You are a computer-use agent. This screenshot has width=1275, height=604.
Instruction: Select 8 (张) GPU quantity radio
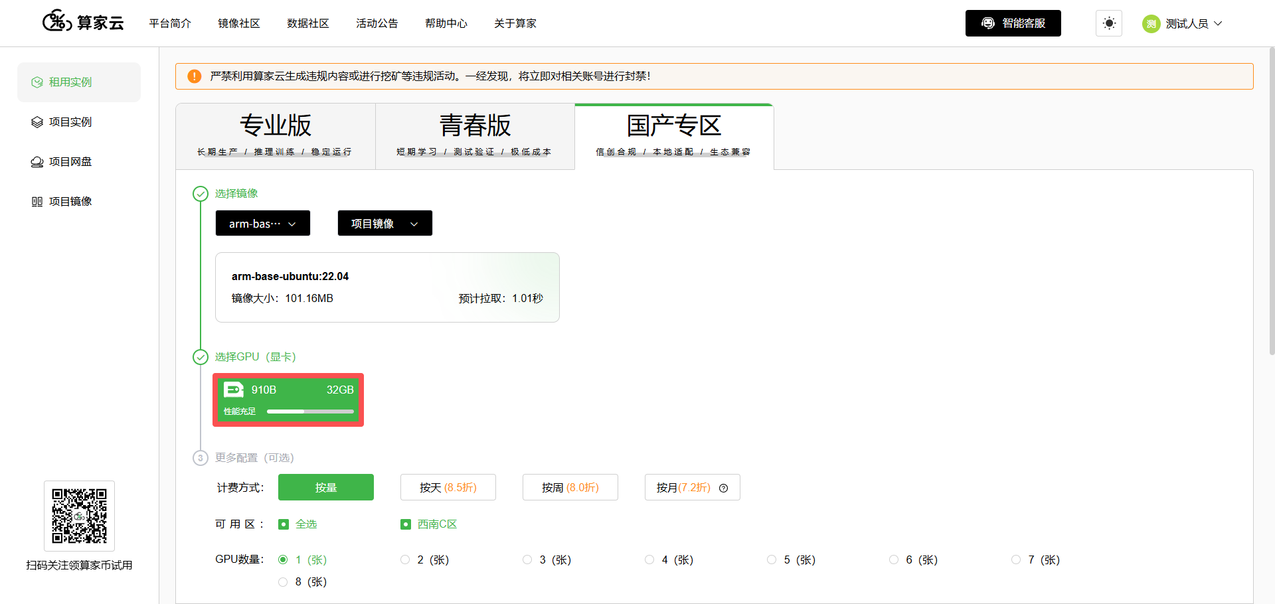[x=284, y=582]
